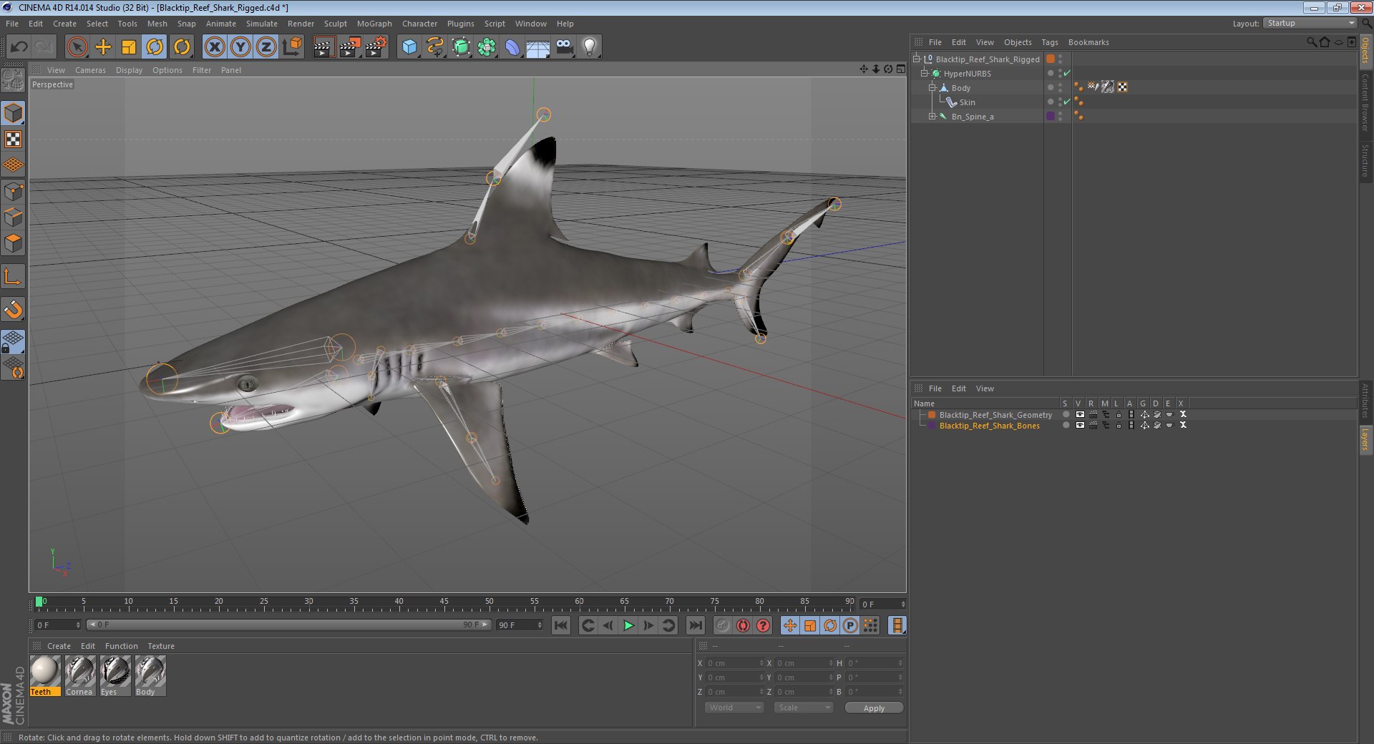This screenshot has width=1374, height=744.
Task: Open the Simulate menu
Action: (x=262, y=24)
